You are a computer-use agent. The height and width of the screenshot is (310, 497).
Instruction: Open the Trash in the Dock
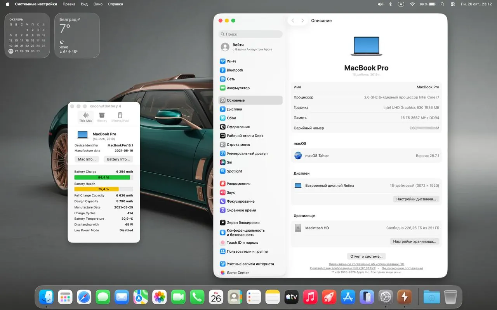tap(451, 297)
